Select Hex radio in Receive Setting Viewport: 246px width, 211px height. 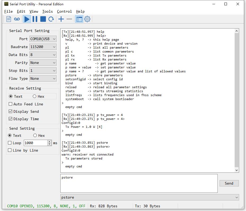pos(35,96)
